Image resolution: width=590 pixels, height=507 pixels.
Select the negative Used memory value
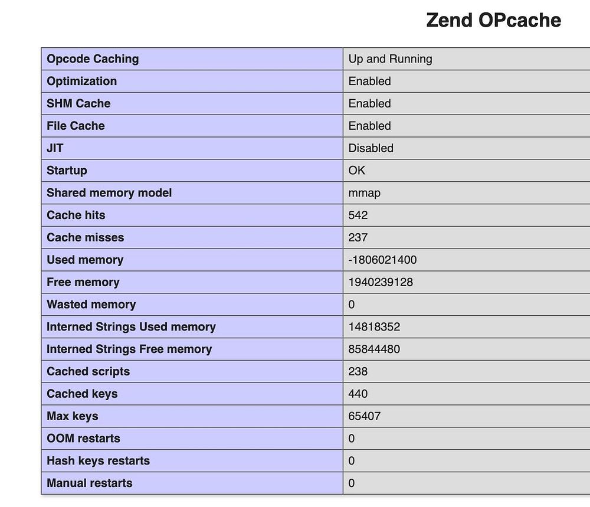[382, 260]
